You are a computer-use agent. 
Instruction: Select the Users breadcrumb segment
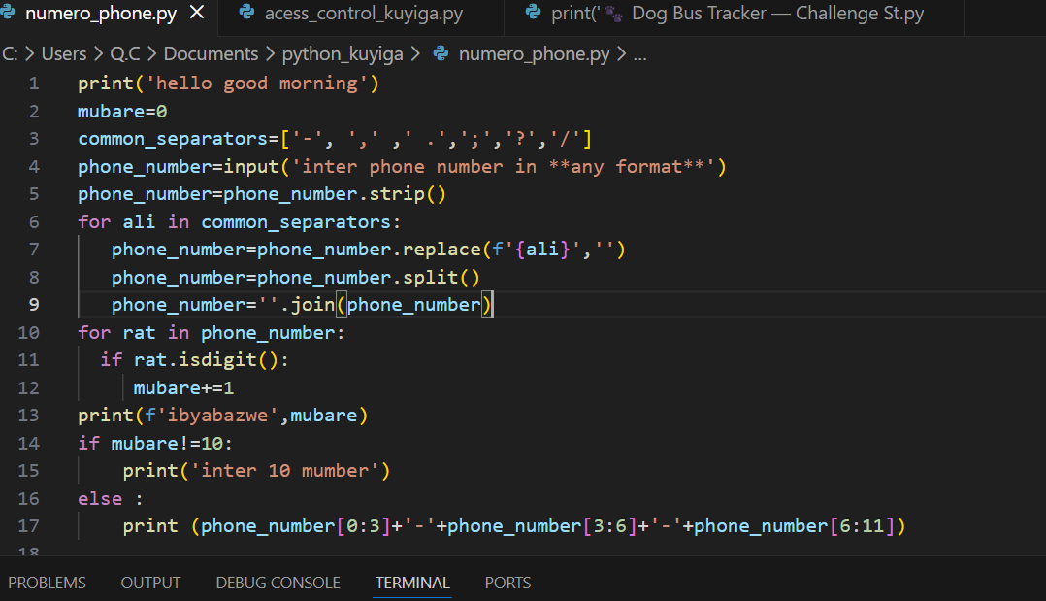coord(64,54)
